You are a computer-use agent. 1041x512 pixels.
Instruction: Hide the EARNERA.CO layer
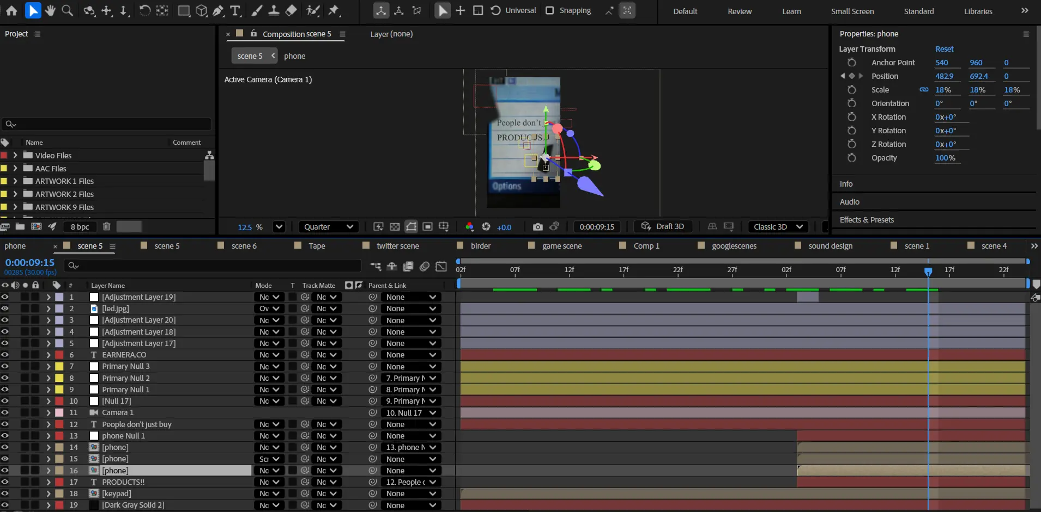(5, 355)
